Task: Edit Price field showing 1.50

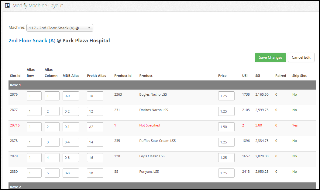Action: [x=226, y=127]
